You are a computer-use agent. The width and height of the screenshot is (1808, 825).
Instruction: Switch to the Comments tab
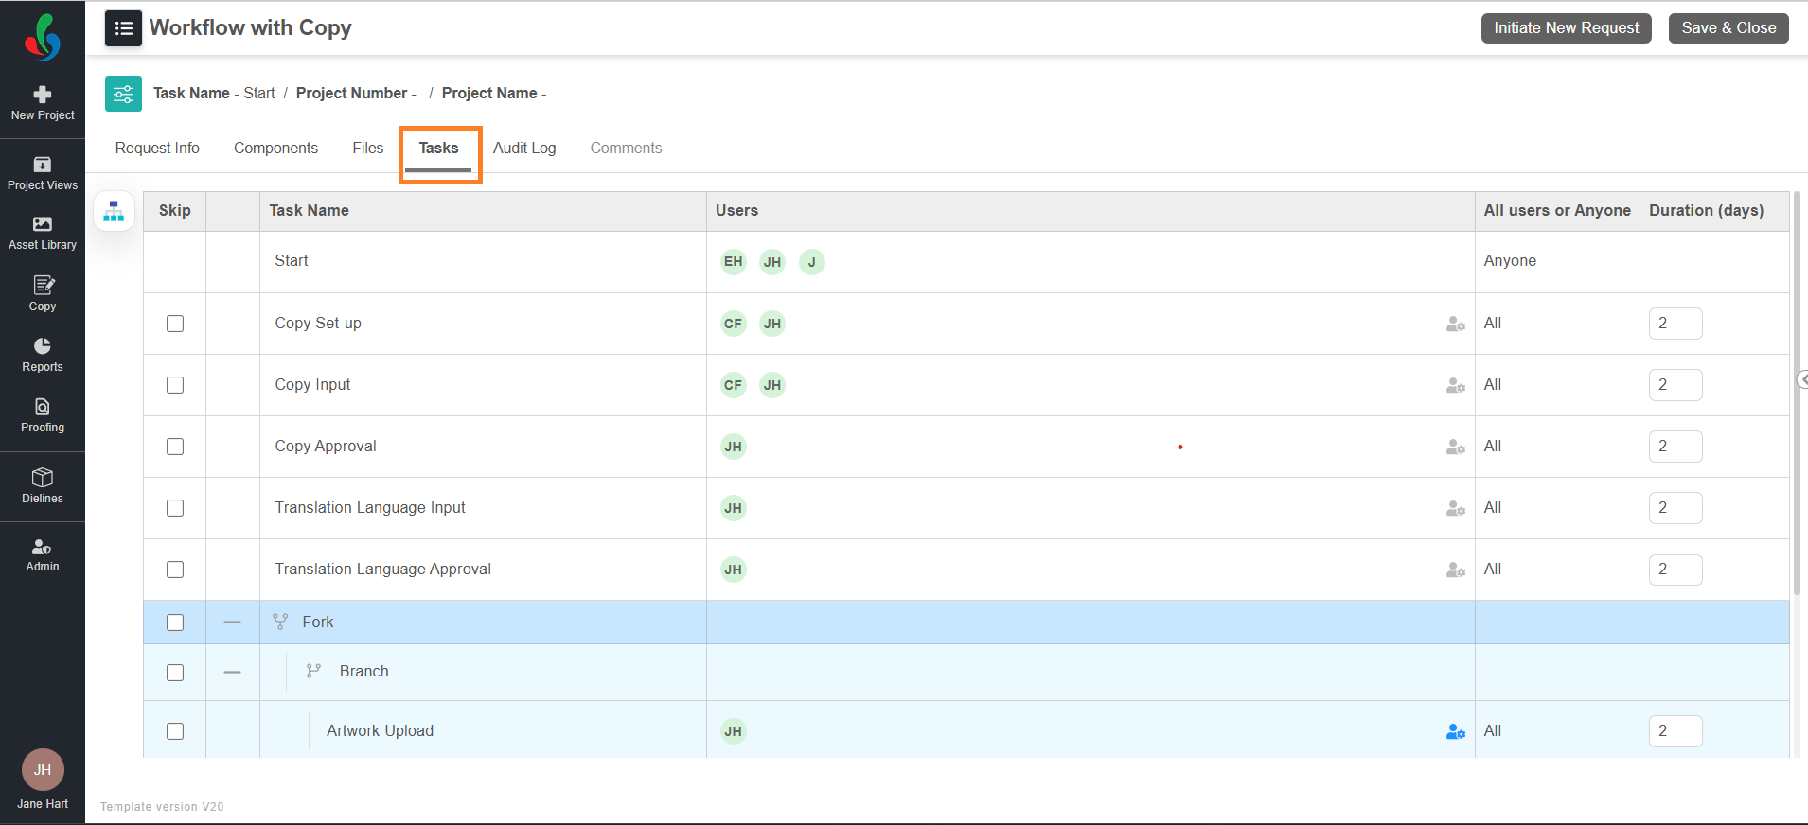click(x=626, y=149)
